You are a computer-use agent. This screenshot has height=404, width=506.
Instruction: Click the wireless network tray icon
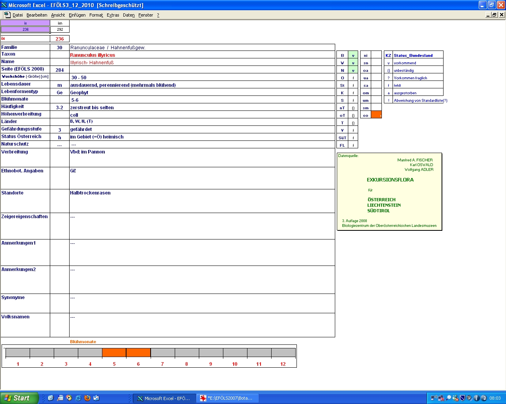[x=434, y=398]
